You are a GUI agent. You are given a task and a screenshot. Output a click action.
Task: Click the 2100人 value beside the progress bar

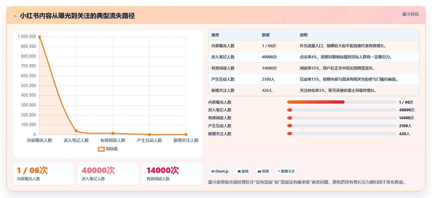pyautogui.click(x=405, y=126)
